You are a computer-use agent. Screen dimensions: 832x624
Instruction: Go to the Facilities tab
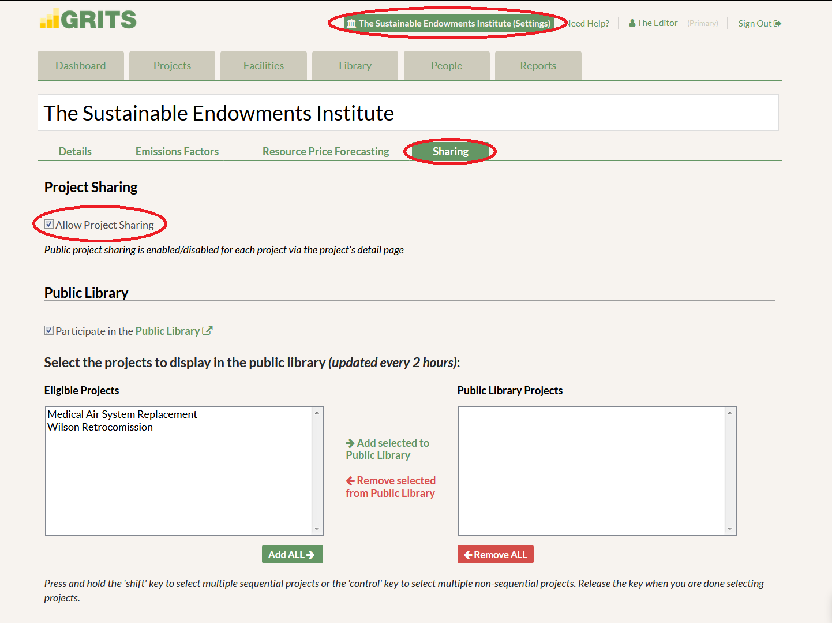click(x=264, y=65)
